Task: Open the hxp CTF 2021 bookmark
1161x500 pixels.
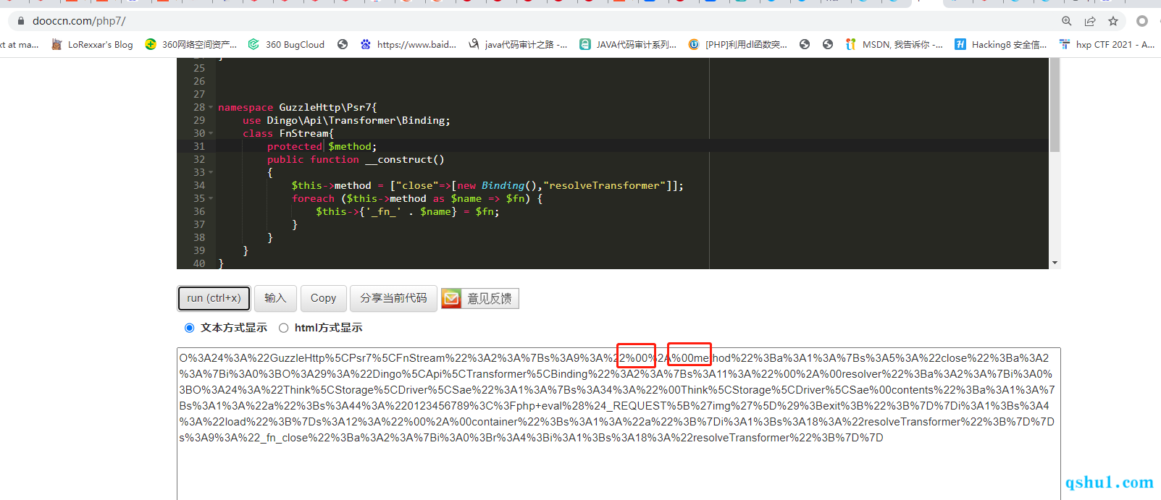Action: pyautogui.click(x=1107, y=44)
